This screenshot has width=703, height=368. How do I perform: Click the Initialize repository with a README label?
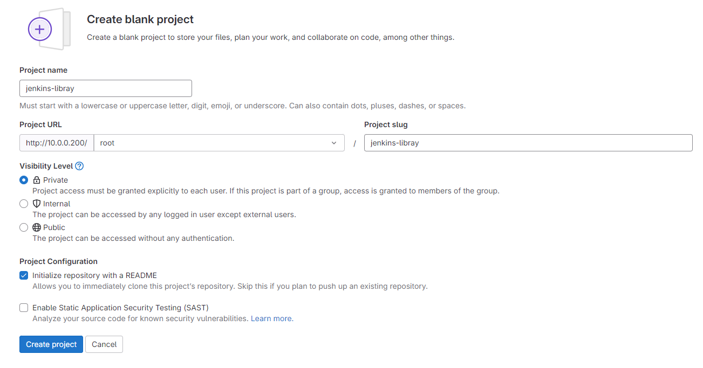pyautogui.click(x=94, y=275)
